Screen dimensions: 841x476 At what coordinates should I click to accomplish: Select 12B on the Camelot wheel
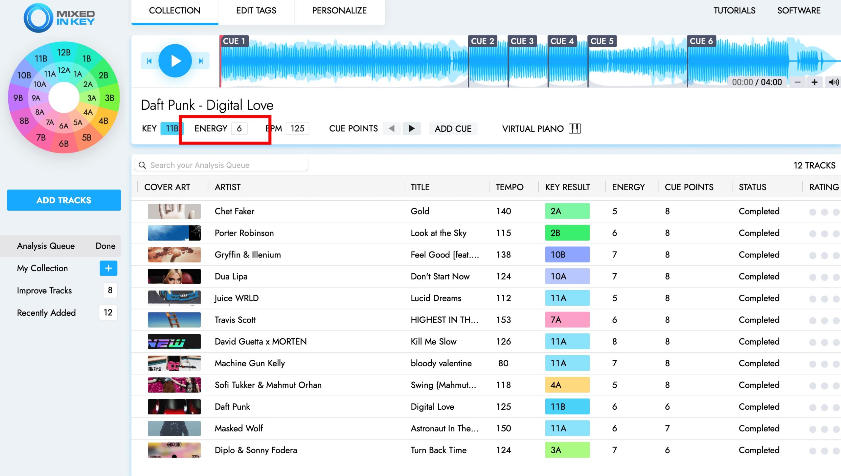pyautogui.click(x=64, y=53)
